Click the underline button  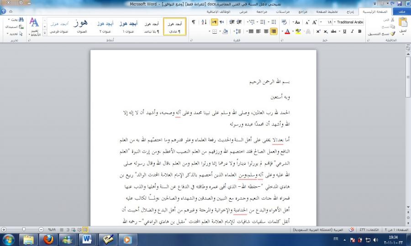[x=344, y=31]
